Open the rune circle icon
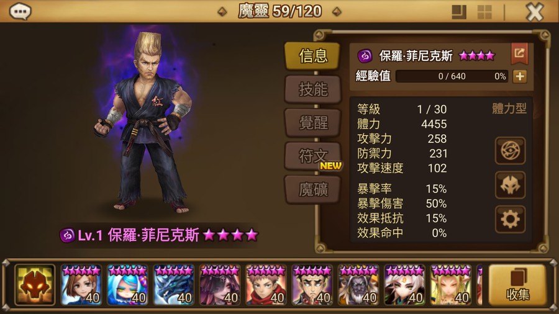559x314 pixels. 510,151
